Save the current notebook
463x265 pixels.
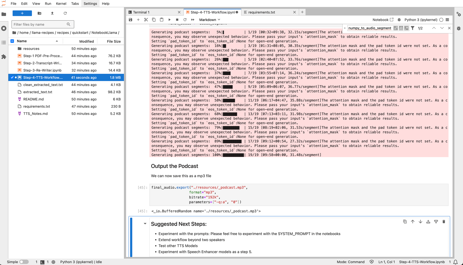click(x=130, y=20)
